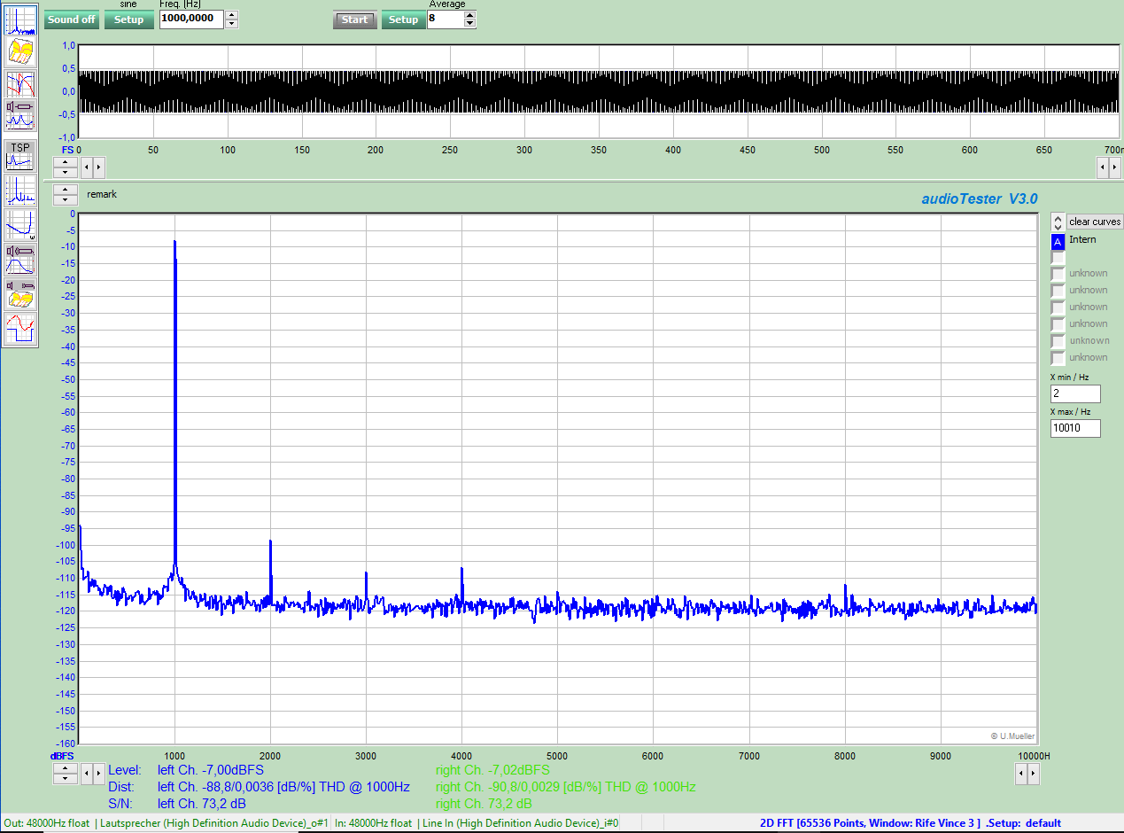
Task: Open the red and blue oscilloscope waveform icon
Action: (x=20, y=329)
